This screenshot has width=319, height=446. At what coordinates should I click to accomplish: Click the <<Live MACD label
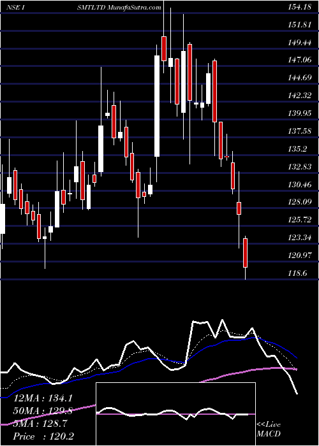tap(269, 429)
